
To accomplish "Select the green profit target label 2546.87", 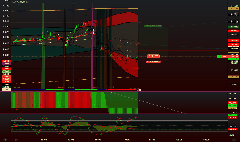I will (x=153, y=26).
